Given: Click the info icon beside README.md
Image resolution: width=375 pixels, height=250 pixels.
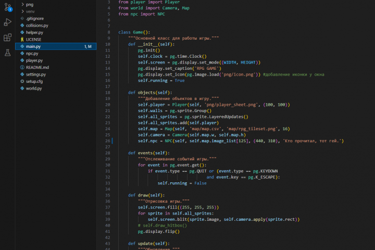Looking at the screenshot, I should click(22, 68).
